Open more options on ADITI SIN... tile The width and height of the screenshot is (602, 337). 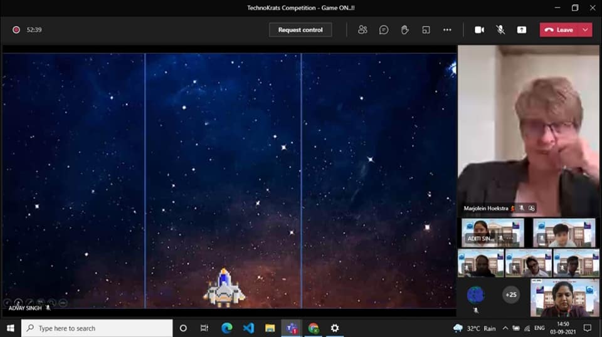click(510, 239)
